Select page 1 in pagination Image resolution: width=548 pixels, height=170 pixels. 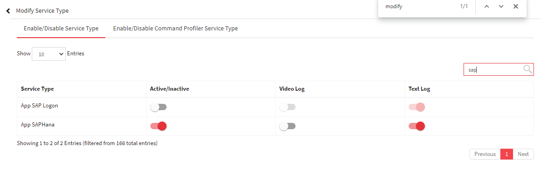pos(507,154)
